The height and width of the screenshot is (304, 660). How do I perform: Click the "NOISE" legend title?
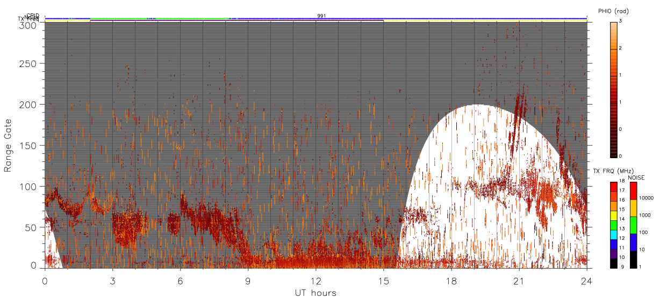coord(636,177)
